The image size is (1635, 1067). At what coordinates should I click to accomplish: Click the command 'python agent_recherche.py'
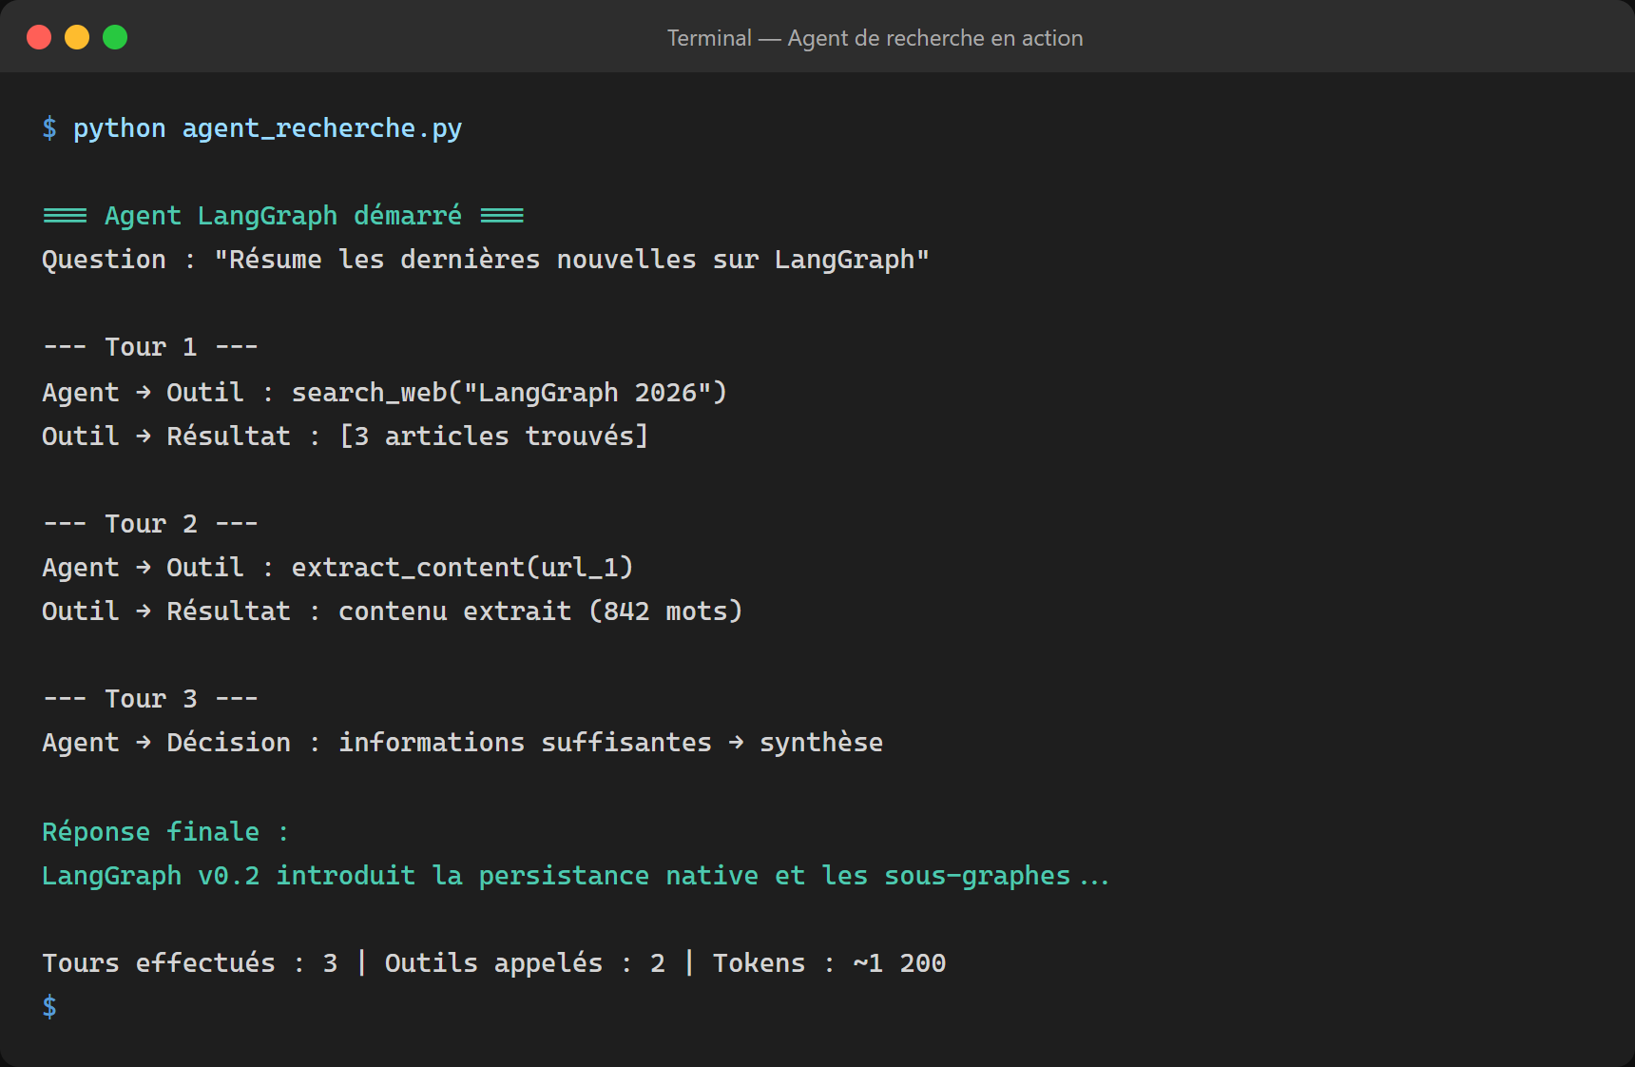pos(267,128)
